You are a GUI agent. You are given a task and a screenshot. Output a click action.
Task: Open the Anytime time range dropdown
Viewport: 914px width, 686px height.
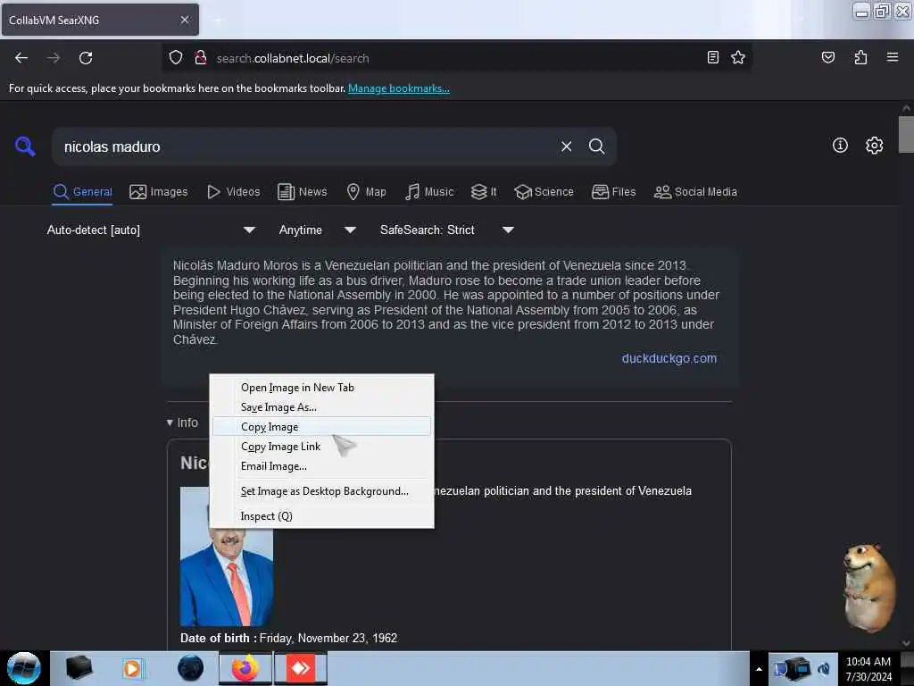(x=317, y=230)
